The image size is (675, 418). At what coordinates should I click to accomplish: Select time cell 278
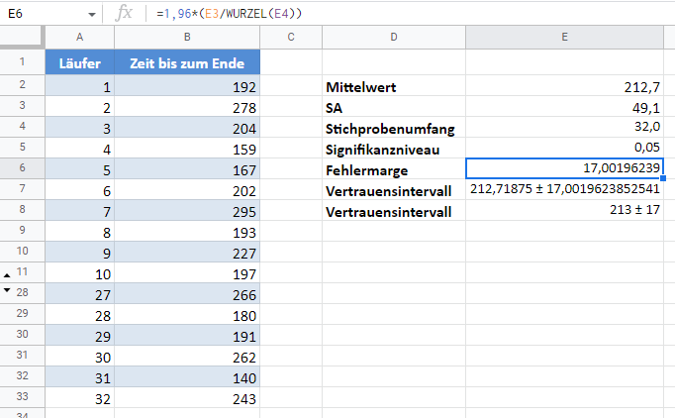(x=187, y=106)
